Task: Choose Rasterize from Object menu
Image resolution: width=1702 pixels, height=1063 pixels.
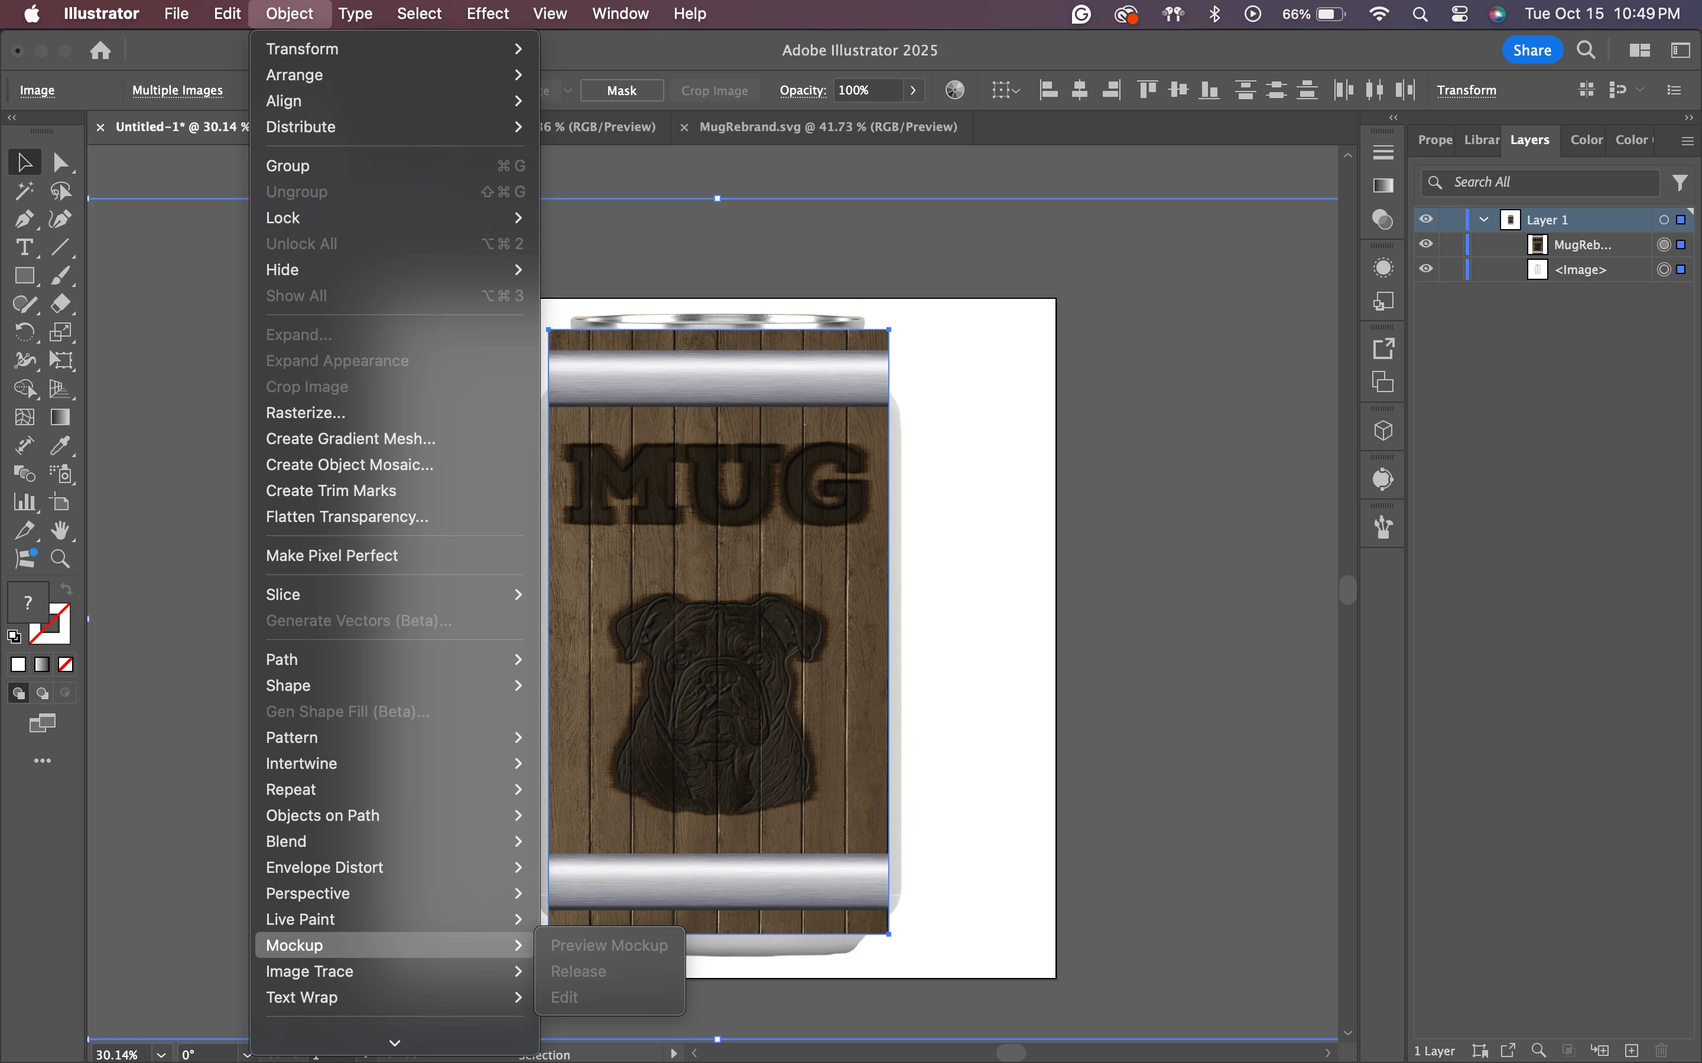Action: click(x=305, y=413)
